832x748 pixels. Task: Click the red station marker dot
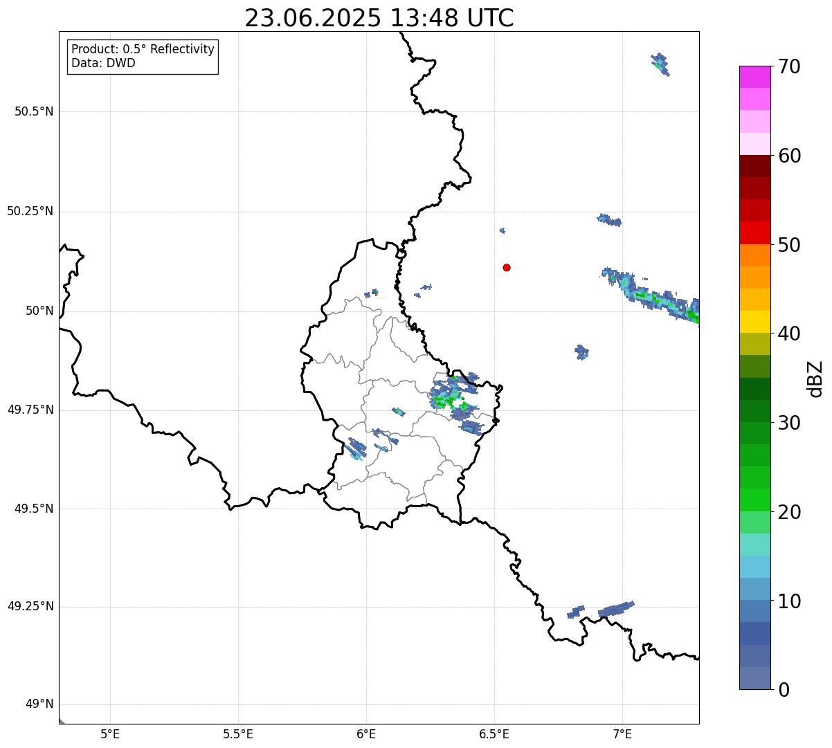pyautogui.click(x=507, y=267)
